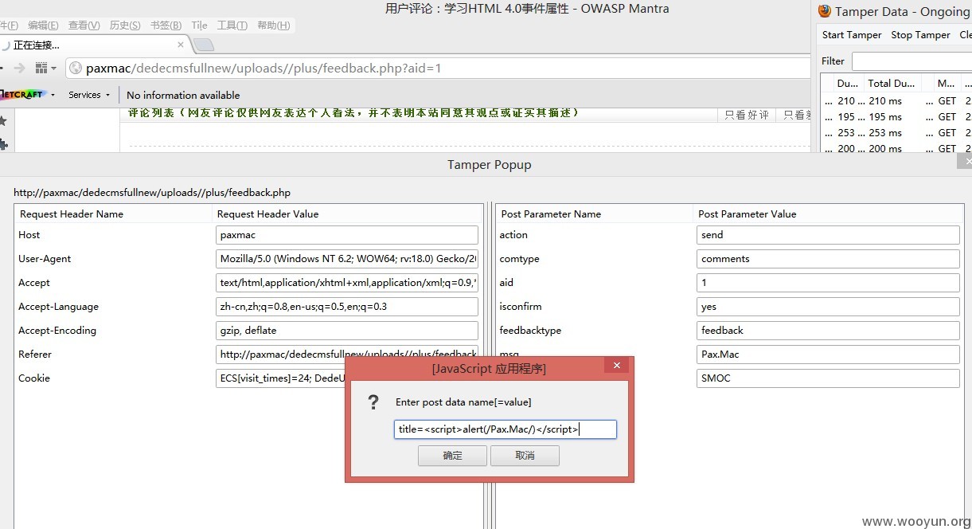Click the Post Parameter Value column header
The width and height of the screenshot is (972, 529).
point(828,214)
